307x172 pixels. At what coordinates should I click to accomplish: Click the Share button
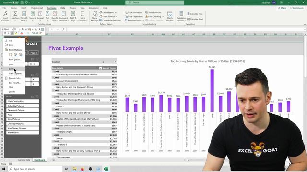pos(282,8)
